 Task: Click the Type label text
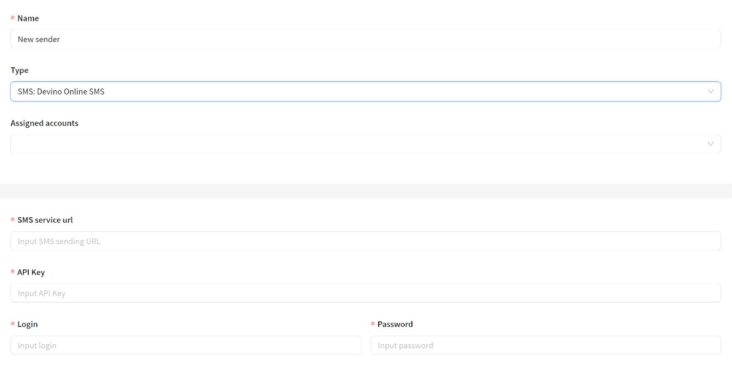[20, 71]
